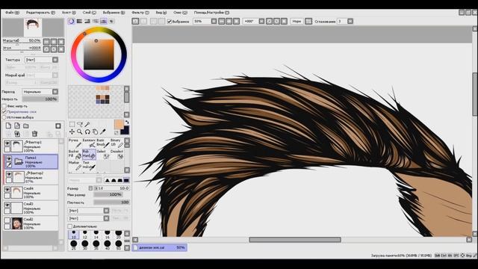Screen dimensions: 478x269
Task: Select the hand pan tool
Action: [x=95, y=132]
